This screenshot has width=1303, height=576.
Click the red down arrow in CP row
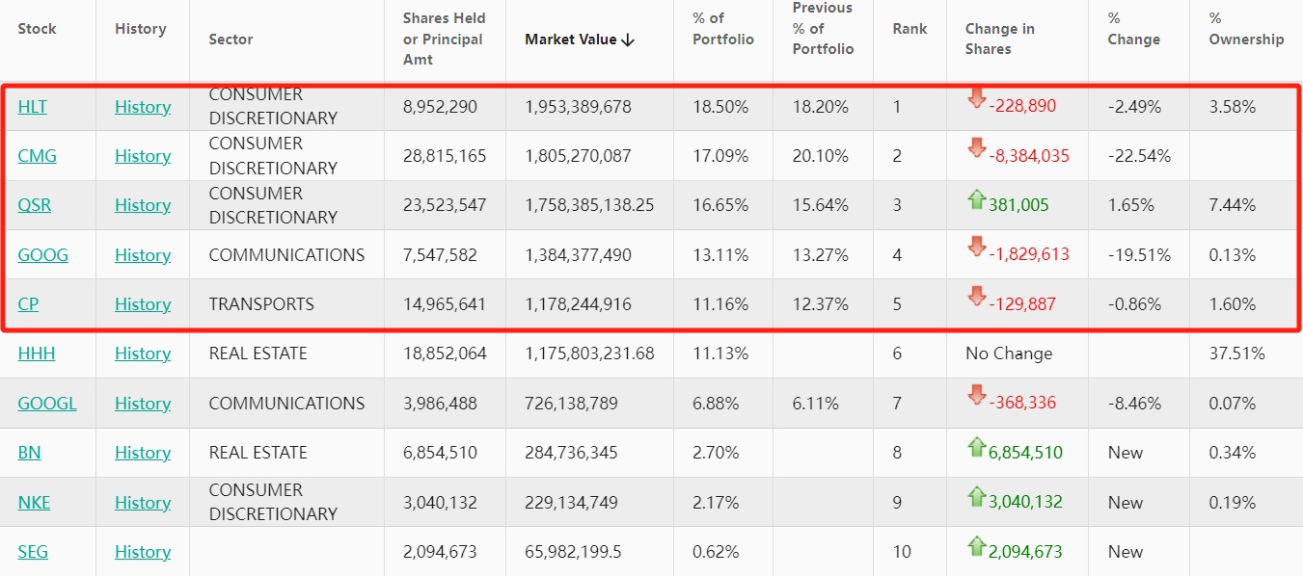tap(976, 297)
